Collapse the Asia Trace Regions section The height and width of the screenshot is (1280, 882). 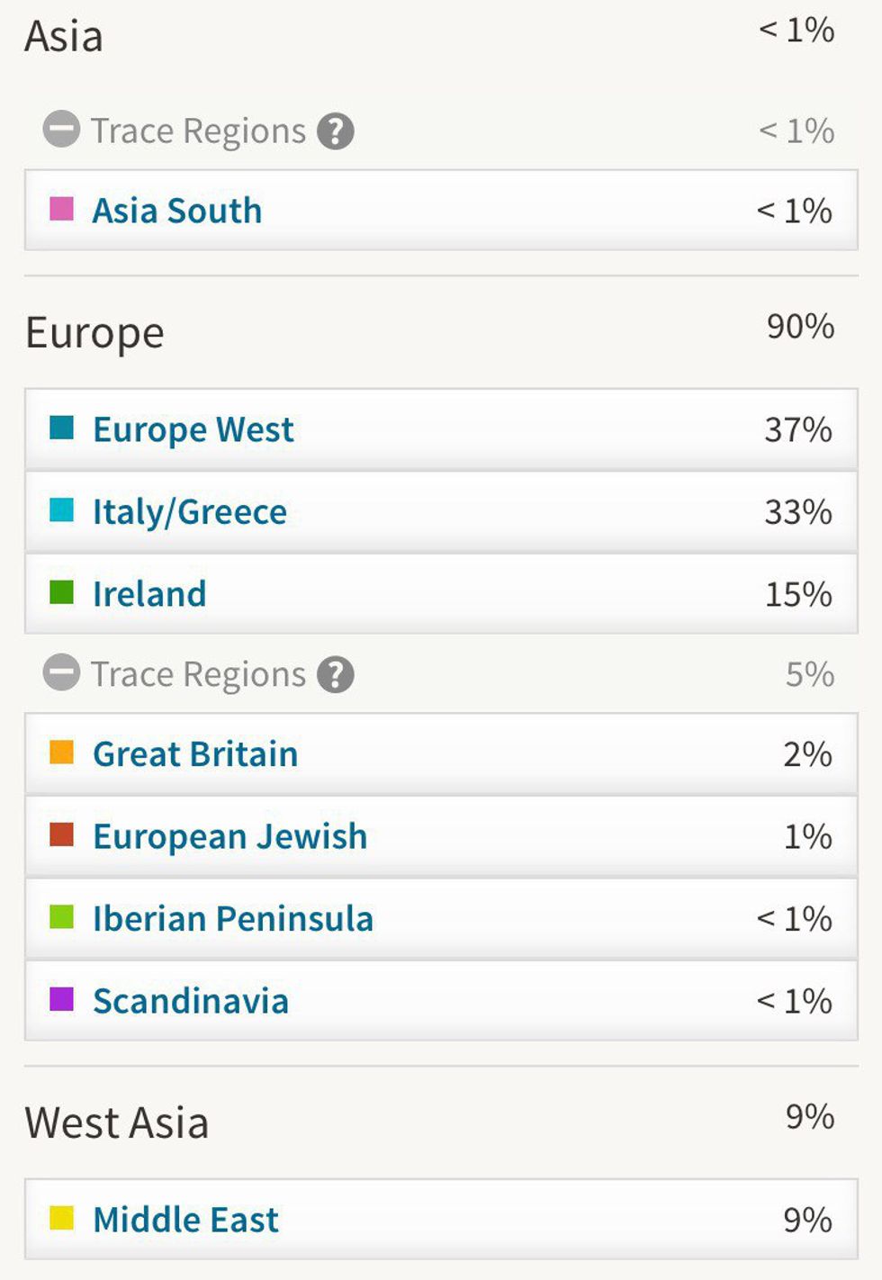(x=61, y=130)
